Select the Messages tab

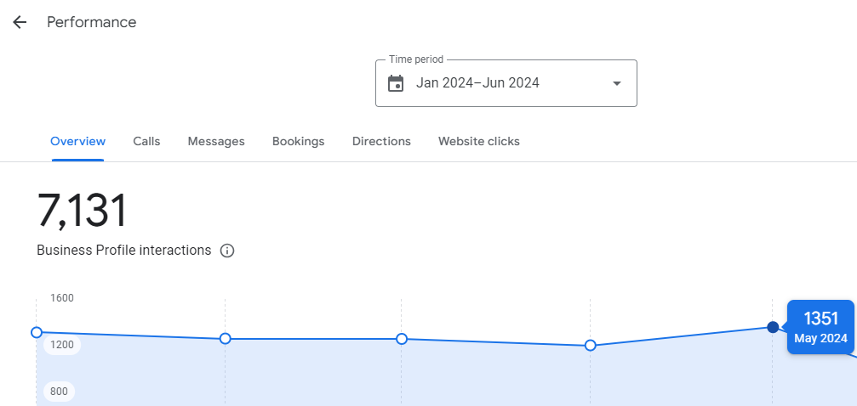[x=216, y=142]
